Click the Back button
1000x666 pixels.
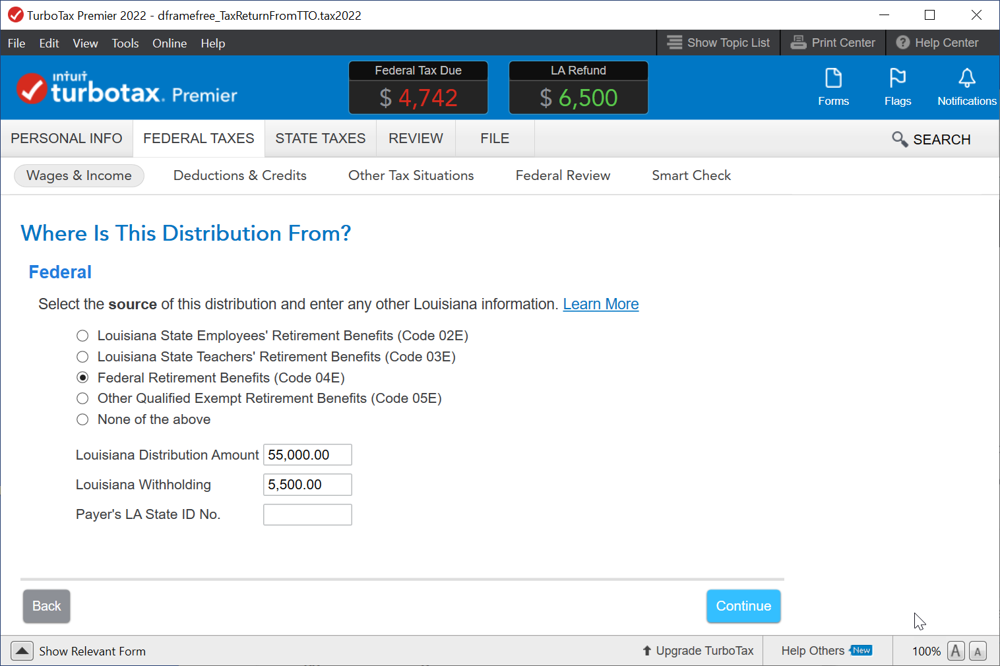point(46,606)
